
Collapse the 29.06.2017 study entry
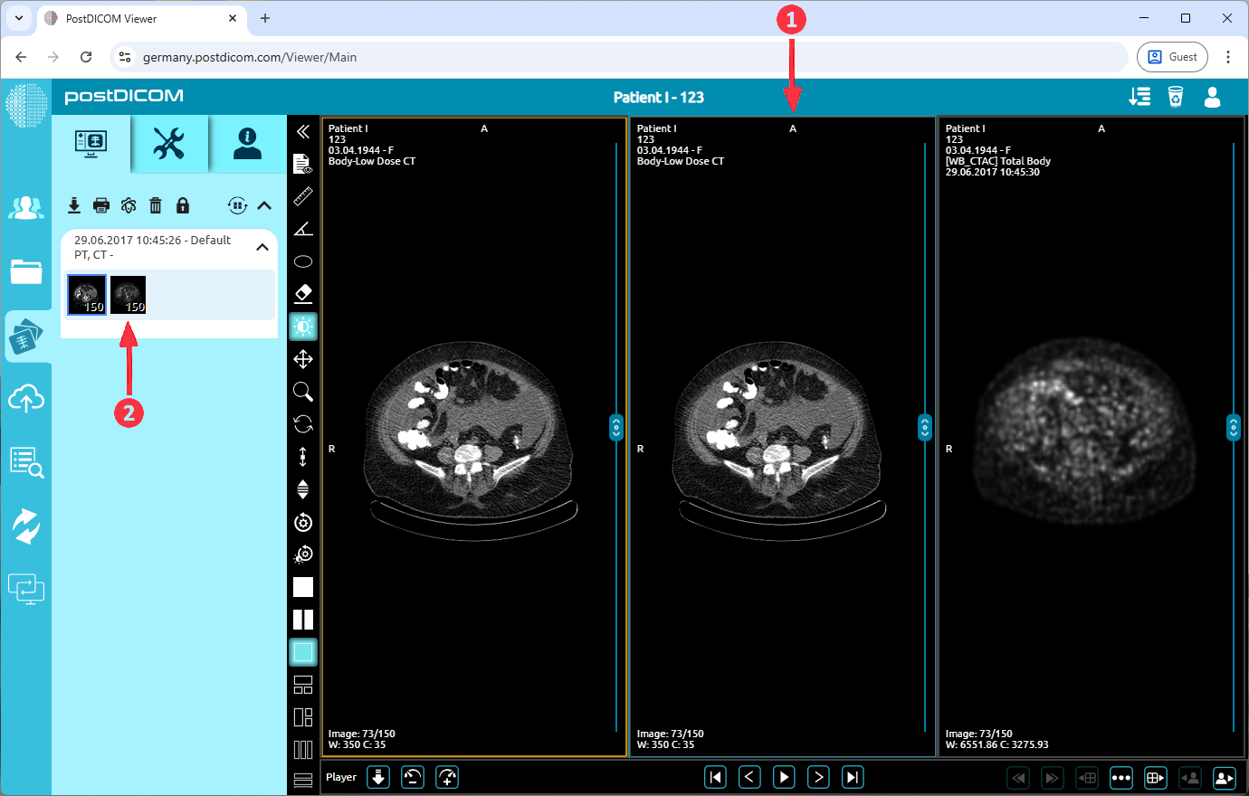point(262,245)
